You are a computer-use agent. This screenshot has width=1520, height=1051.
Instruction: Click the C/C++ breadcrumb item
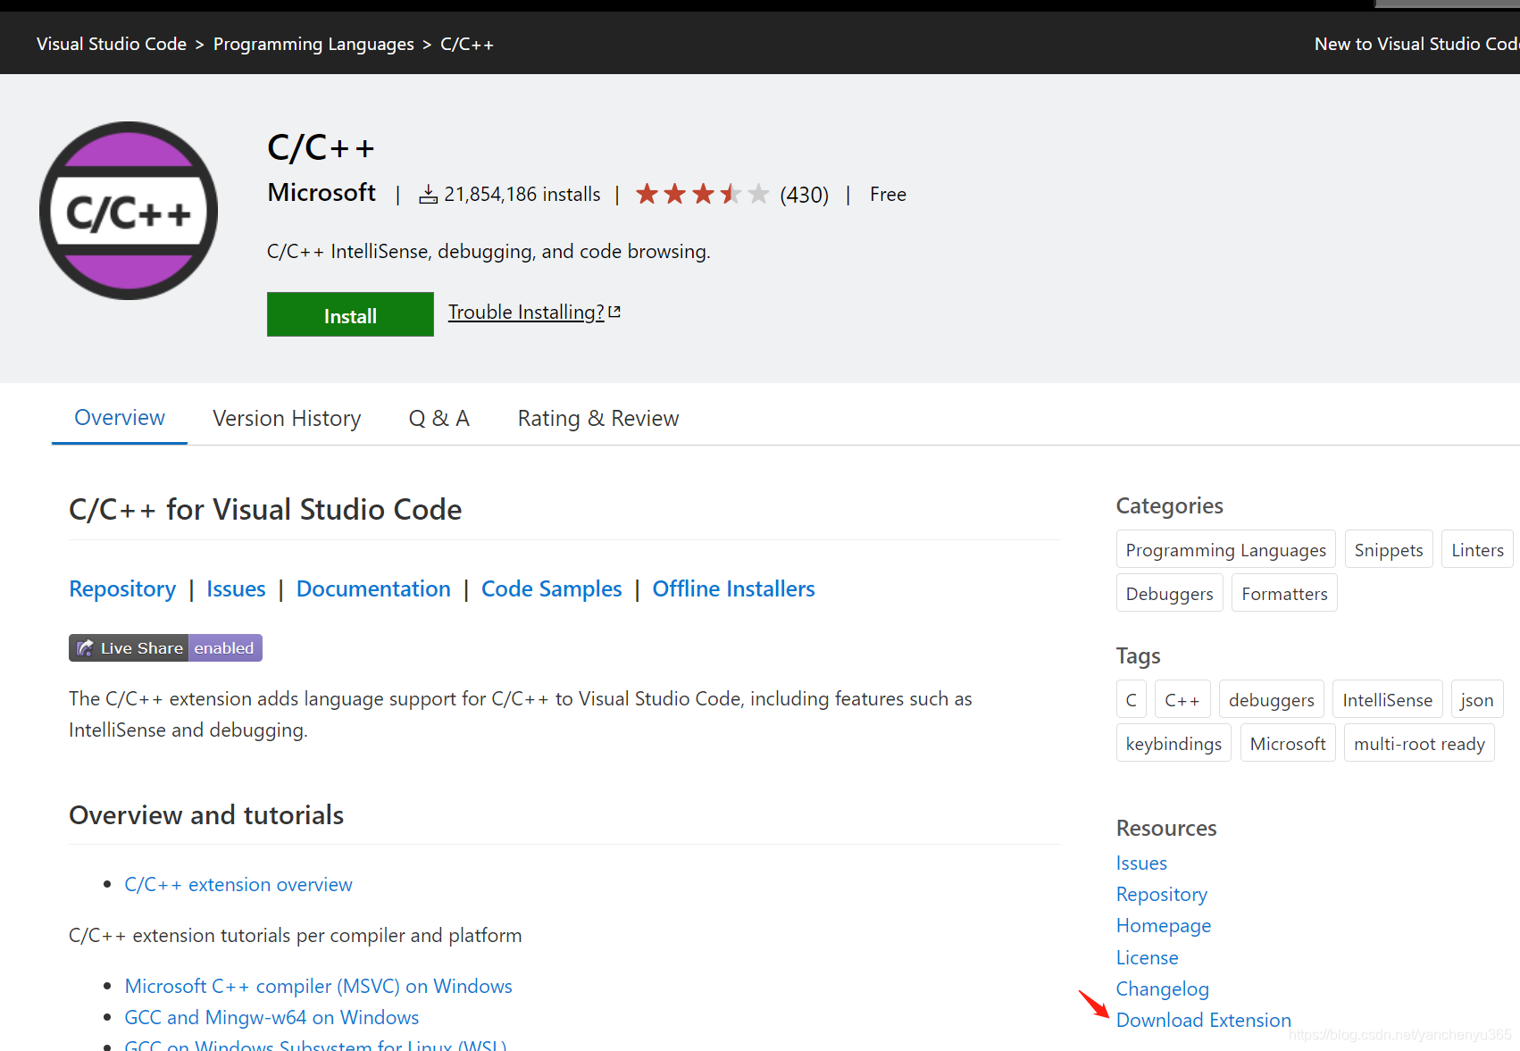click(x=466, y=44)
